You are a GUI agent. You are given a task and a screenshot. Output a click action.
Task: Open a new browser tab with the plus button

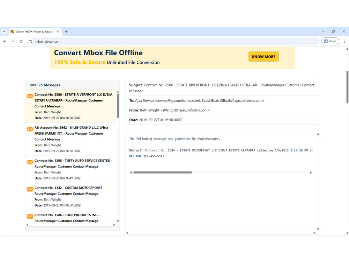(x=66, y=31)
